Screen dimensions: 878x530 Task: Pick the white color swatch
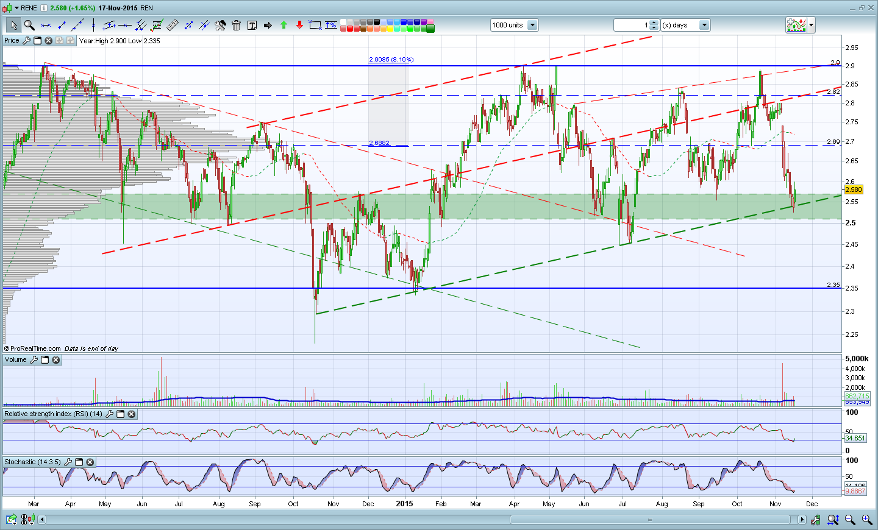[x=343, y=22]
